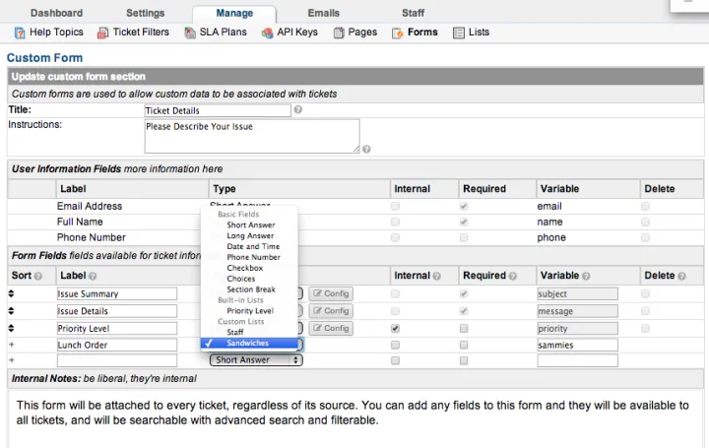Open the Short Answer type dropdown in last row
The height and width of the screenshot is (448, 709).
(255, 360)
